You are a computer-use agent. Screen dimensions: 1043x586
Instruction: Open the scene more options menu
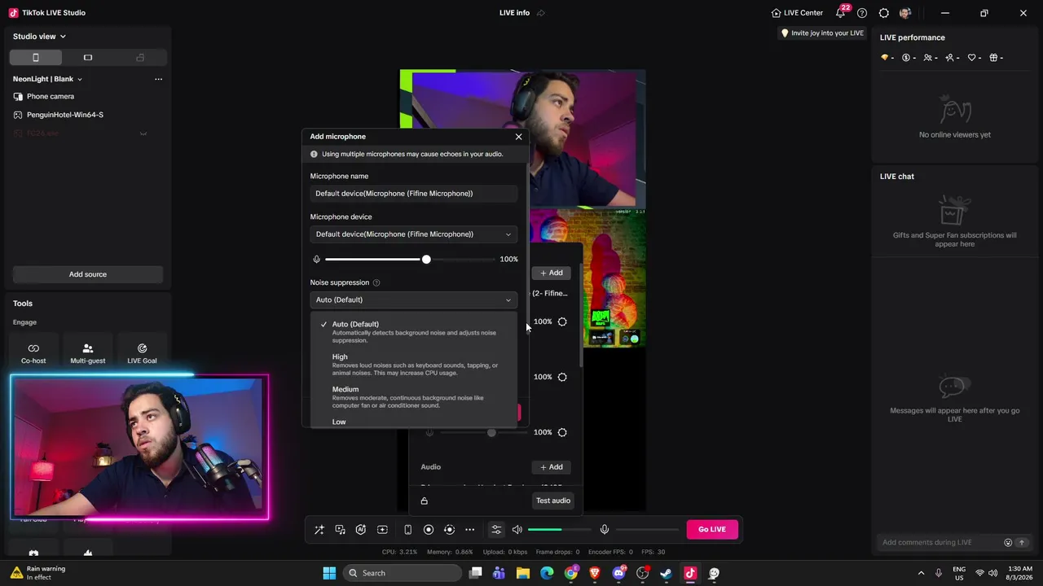[158, 79]
